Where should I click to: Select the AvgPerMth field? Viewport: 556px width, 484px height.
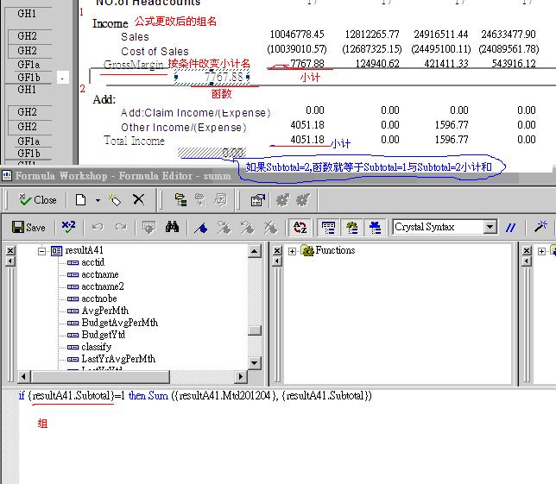click(104, 311)
